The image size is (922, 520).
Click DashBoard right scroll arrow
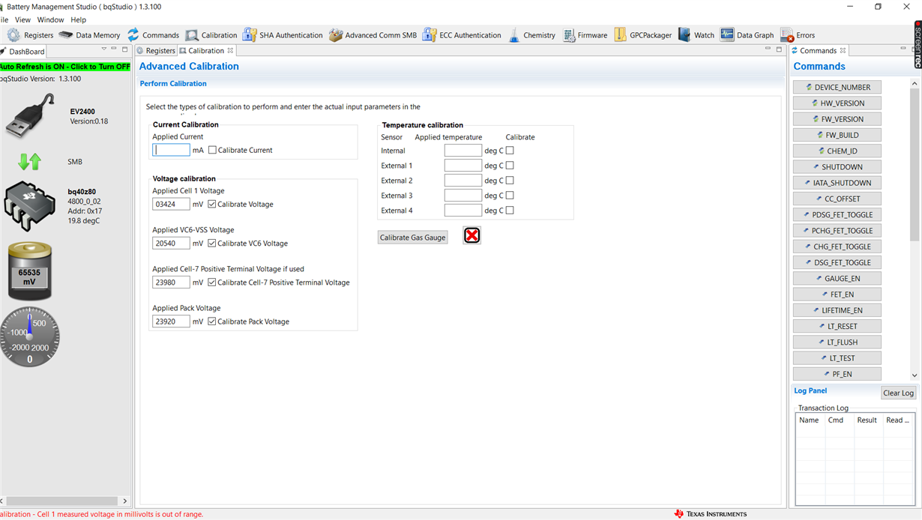124,501
